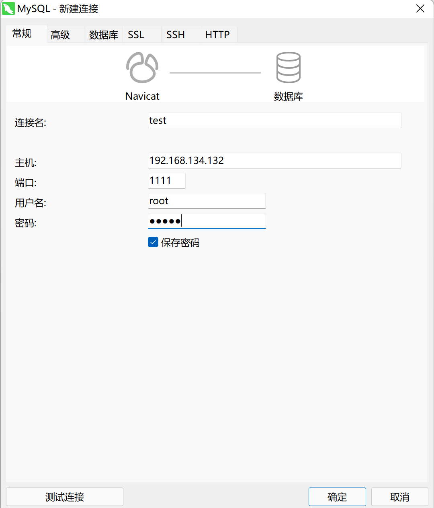The width and height of the screenshot is (434, 508).
Task: Confirm the connection with 确定
Action: (337, 497)
